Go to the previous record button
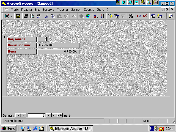176x132 pixels. click(24, 116)
